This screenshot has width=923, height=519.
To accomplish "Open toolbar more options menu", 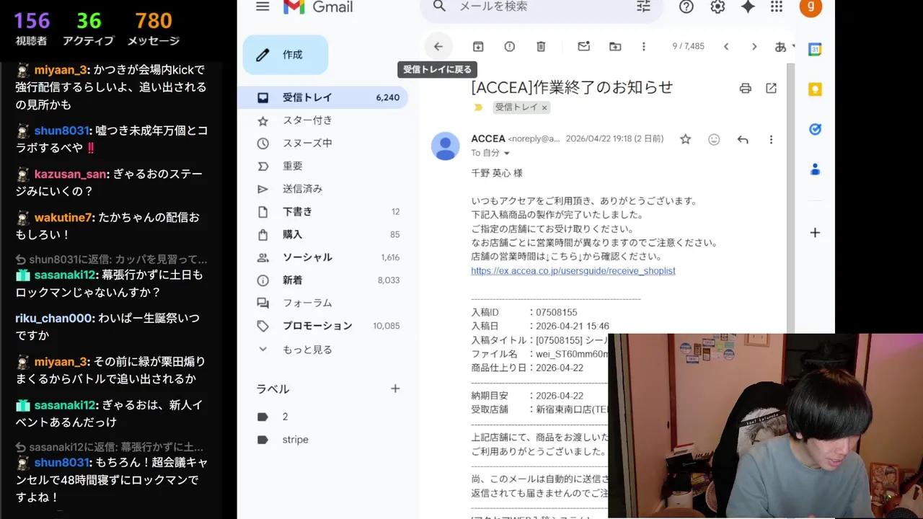I will [644, 46].
